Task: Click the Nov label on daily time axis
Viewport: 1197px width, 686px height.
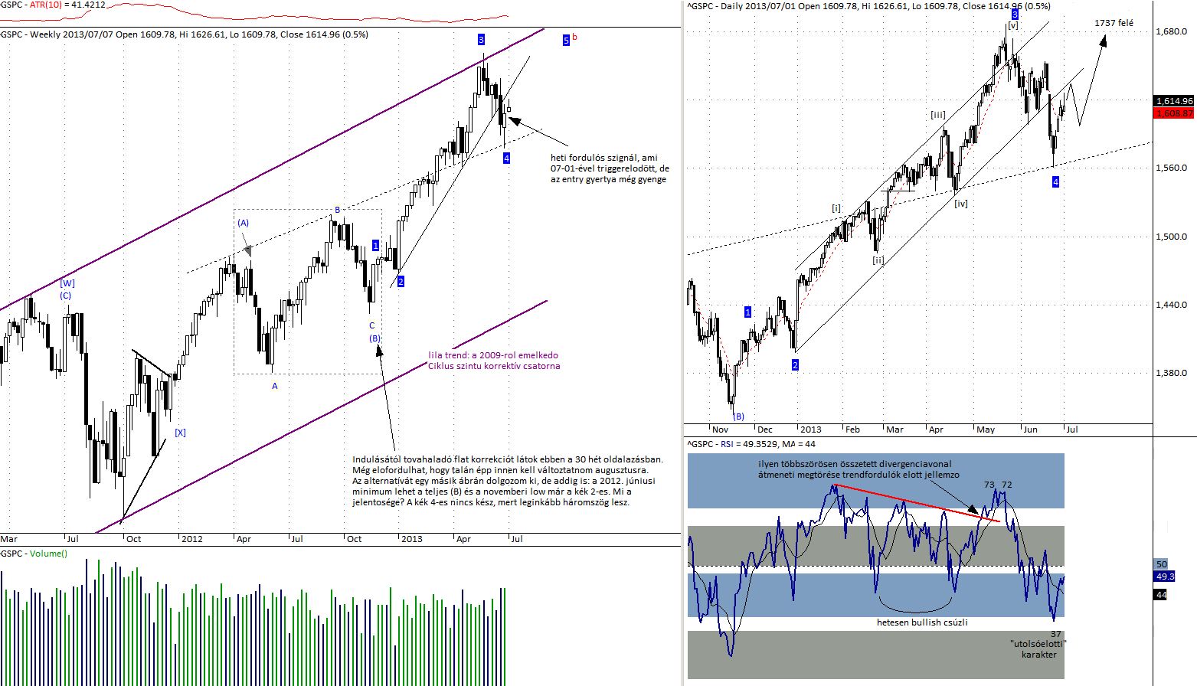Action: pos(721,430)
